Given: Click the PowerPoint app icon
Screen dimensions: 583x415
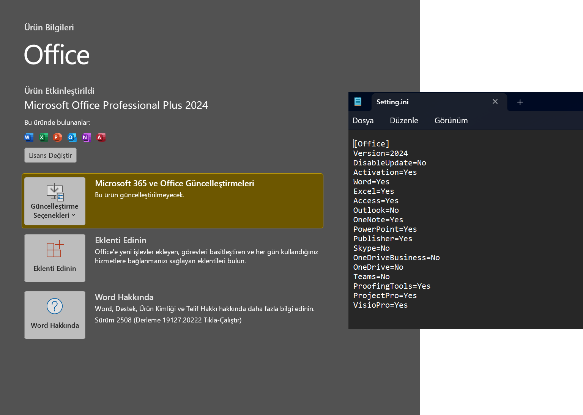Looking at the screenshot, I should pos(58,137).
